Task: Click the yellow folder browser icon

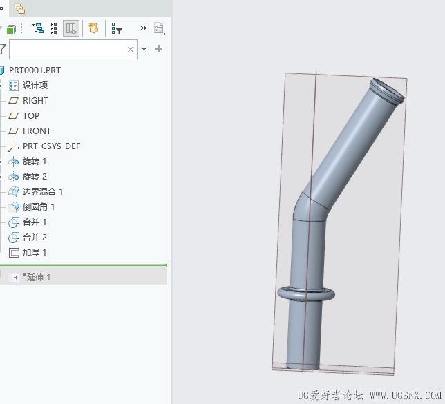Action: (94, 28)
